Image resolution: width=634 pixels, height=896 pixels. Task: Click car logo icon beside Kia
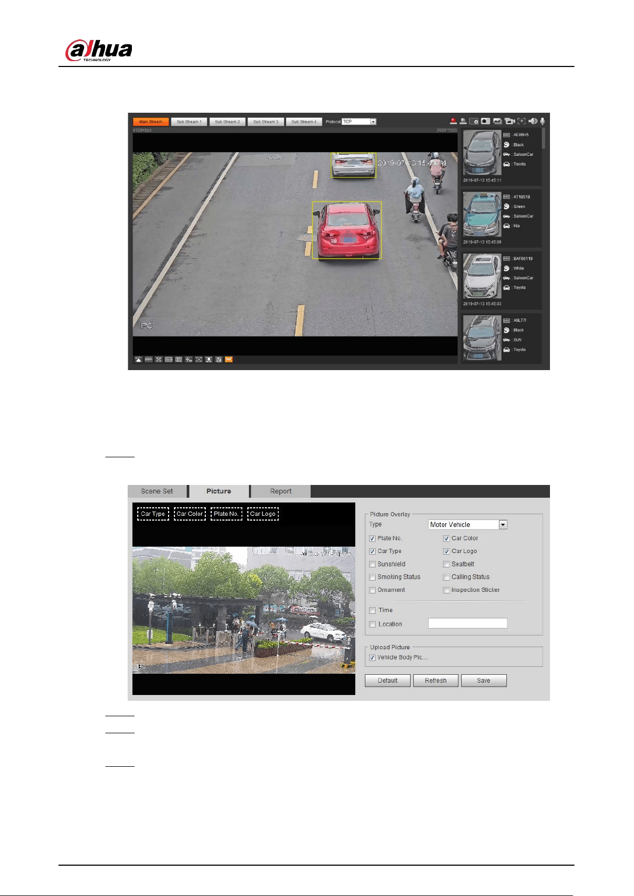pos(506,226)
